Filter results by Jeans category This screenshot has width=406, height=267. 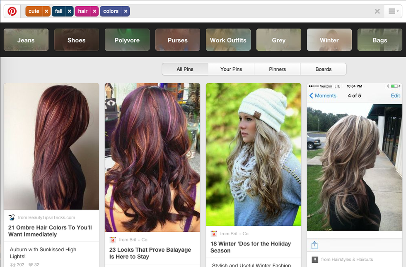coord(26,40)
